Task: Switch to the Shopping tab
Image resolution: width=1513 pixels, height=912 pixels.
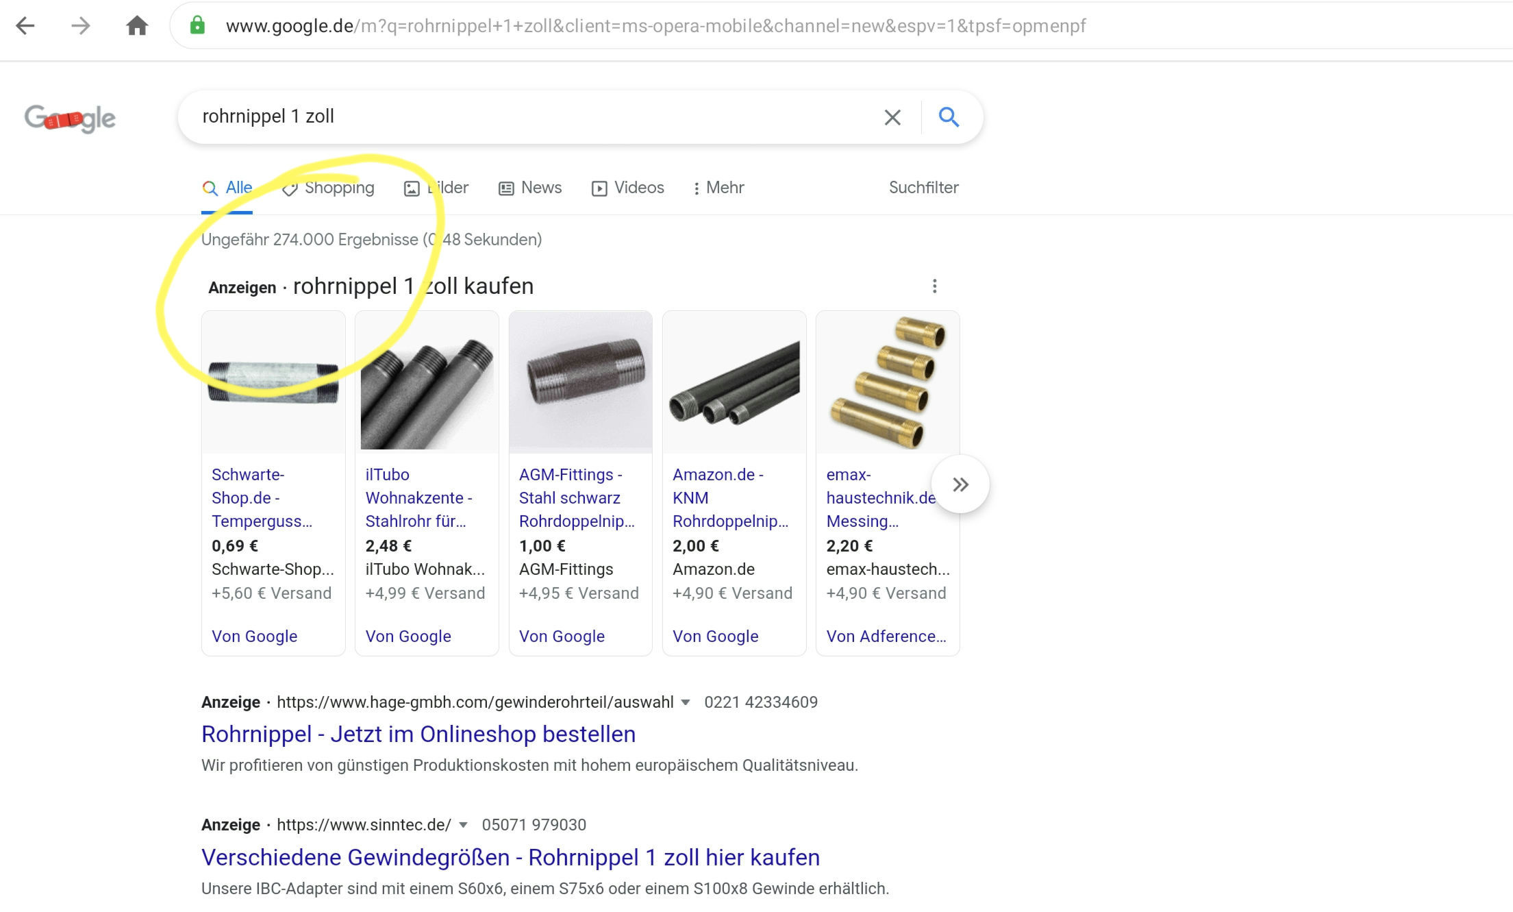Action: point(328,188)
